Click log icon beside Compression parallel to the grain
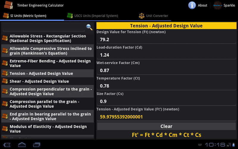Viewport: 238px width, 149px height. click(5, 104)
